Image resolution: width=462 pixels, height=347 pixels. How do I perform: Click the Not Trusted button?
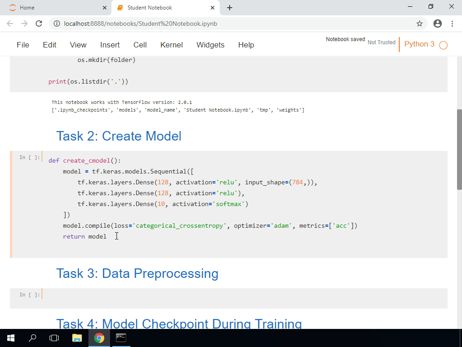(381, 42)
